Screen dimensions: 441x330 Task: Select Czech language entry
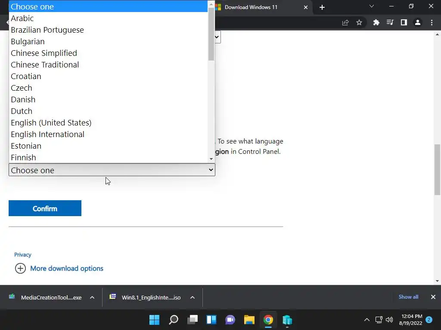tap(108, 88)
